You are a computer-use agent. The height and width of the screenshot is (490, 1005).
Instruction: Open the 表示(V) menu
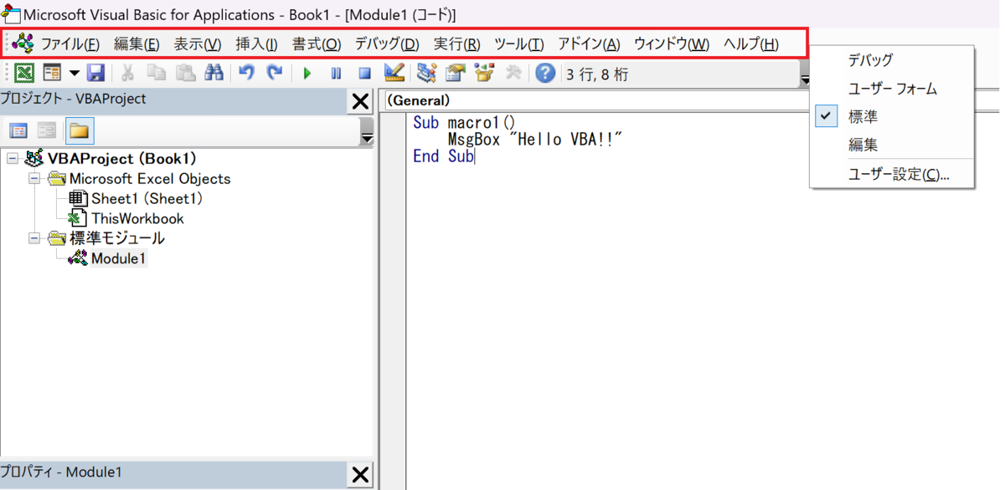(x=198, y=44)
